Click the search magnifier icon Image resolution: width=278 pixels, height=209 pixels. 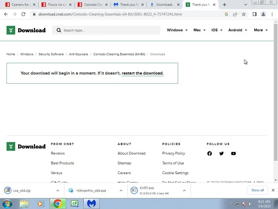pos(59,30)
